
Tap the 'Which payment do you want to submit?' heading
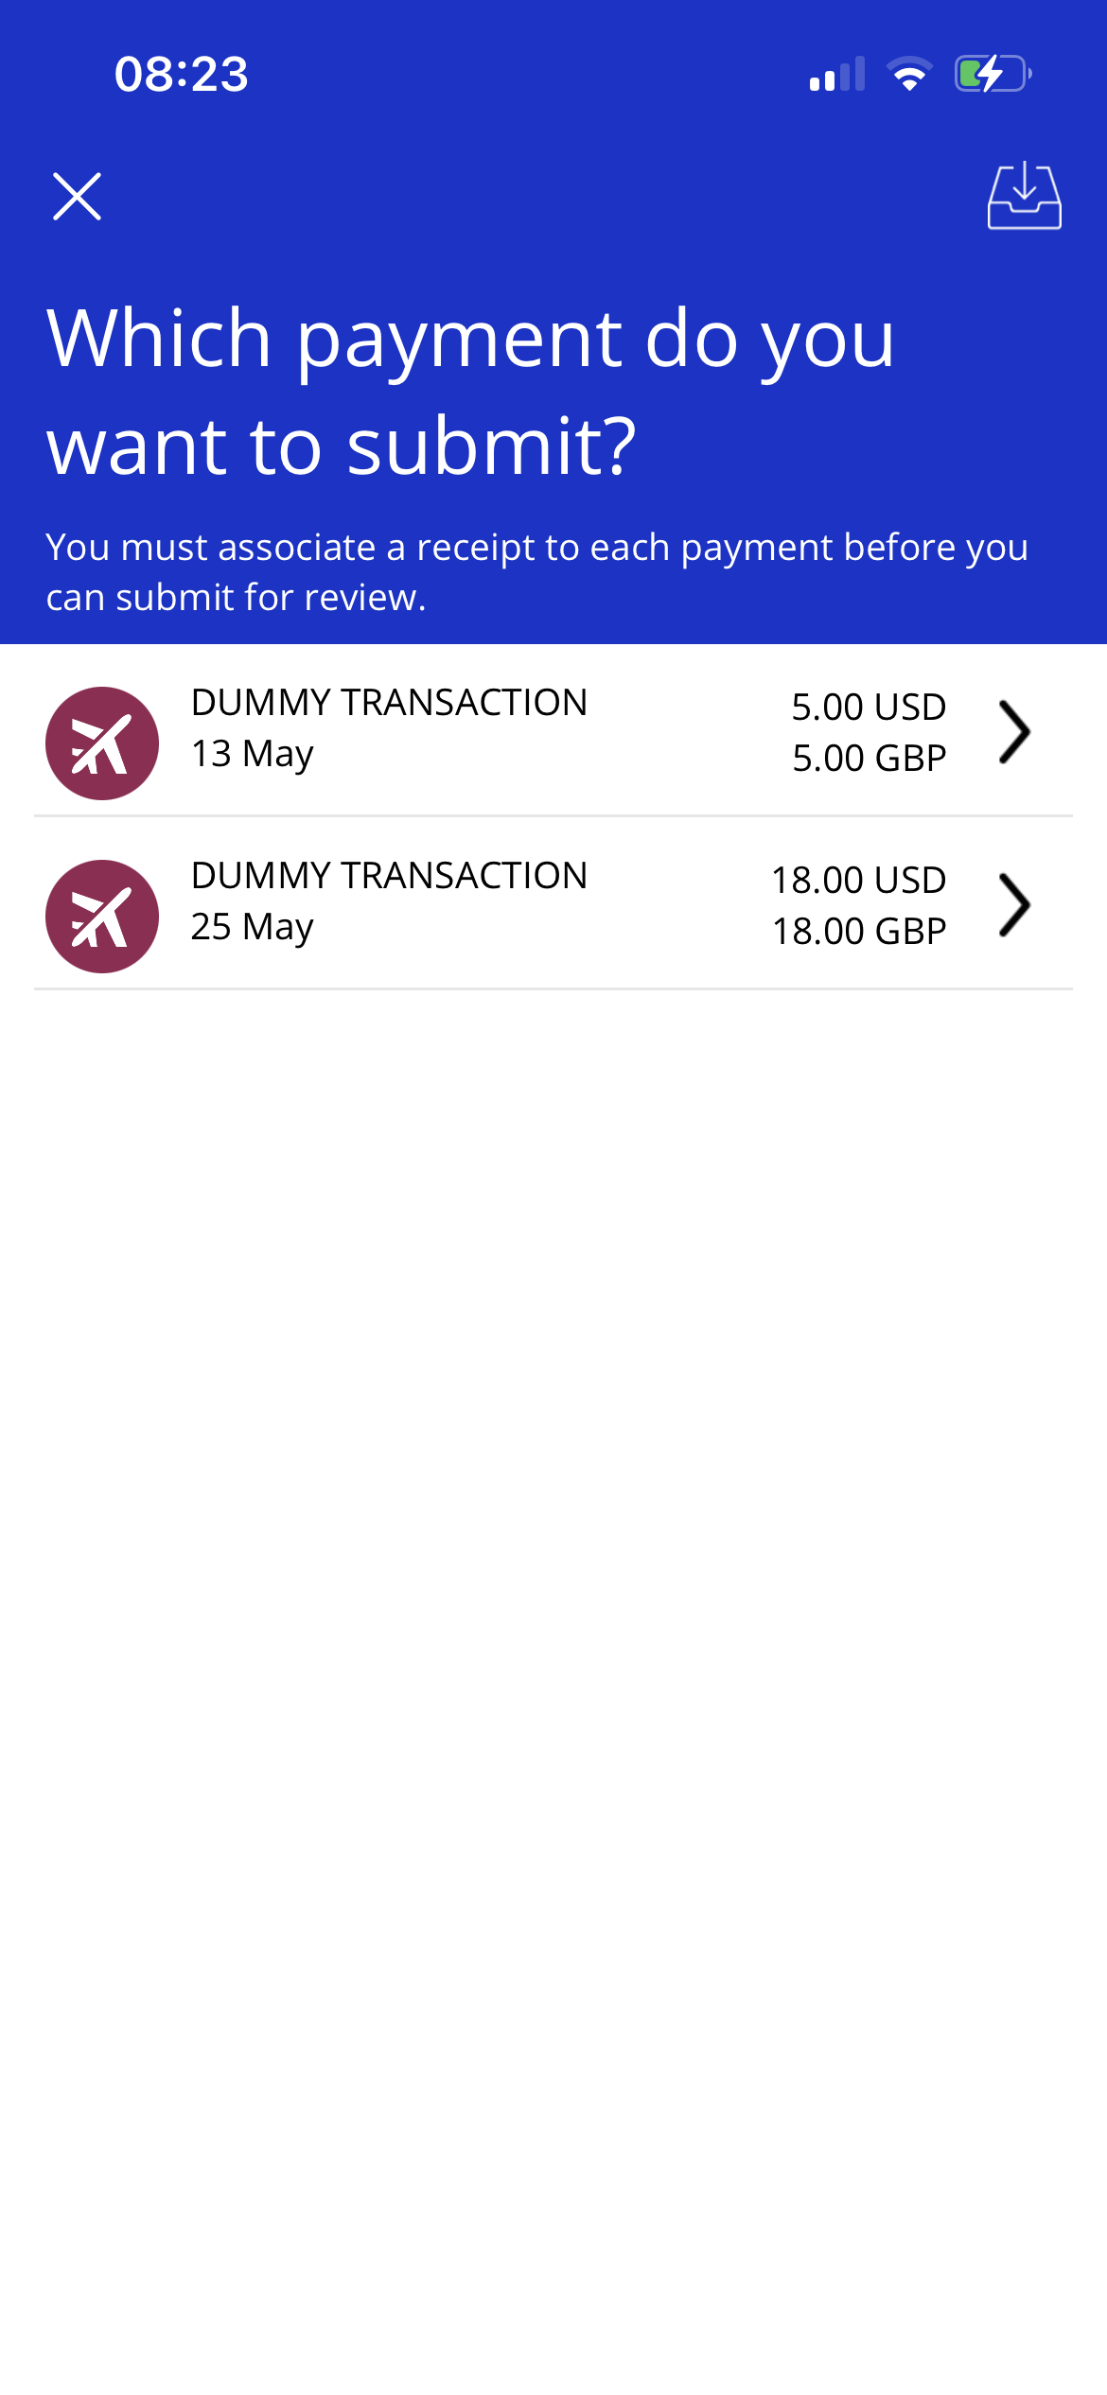click(470, 392)
